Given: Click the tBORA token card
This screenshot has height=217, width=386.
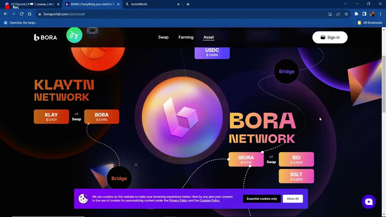Looking at the screenshot, I should (246, 159).
